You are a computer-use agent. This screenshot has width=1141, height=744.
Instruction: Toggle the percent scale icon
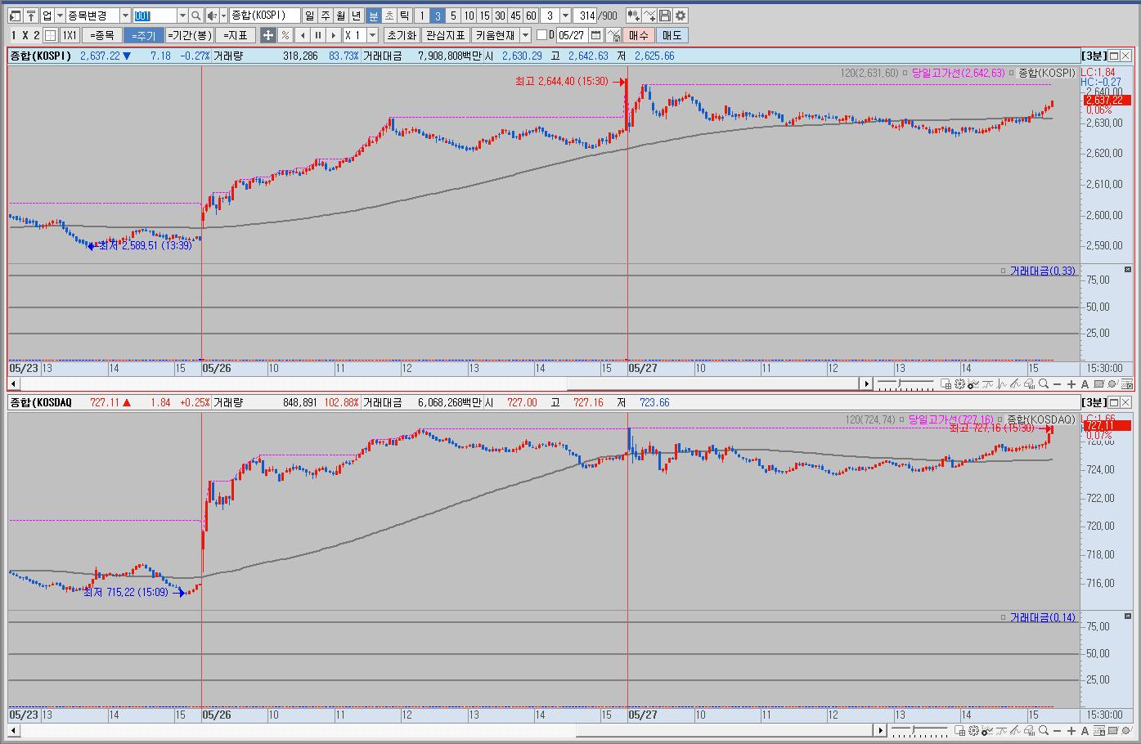click(285, 35)
